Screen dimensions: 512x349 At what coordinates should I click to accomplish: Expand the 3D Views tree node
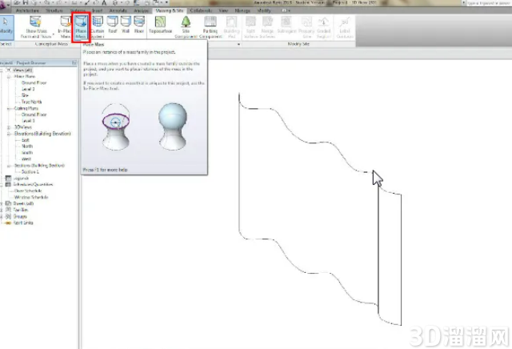[9, 127]
